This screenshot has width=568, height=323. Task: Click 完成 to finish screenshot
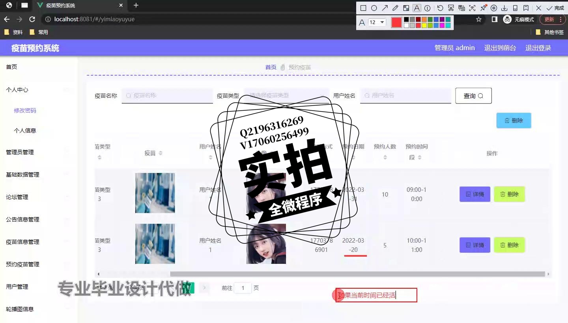555,8
